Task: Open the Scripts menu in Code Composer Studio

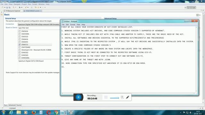Action: tap(35, 4)
